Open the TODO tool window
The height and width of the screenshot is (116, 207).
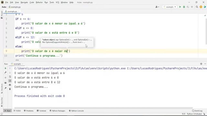(17, 111)
